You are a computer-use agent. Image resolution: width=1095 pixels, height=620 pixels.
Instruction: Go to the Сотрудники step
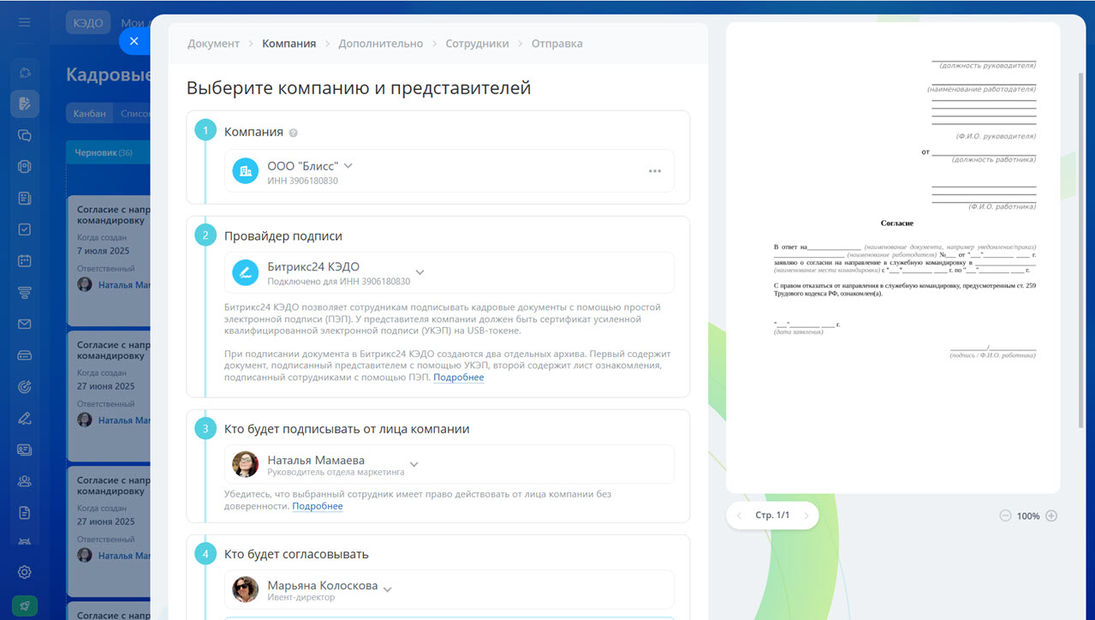pos(477,44)
